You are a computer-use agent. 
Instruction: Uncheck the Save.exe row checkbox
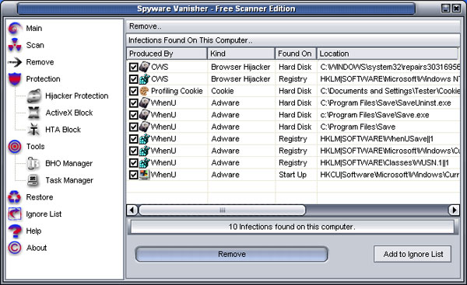pyautogui.click(x=133, y=115)
